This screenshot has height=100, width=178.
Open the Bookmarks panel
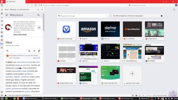2,10
